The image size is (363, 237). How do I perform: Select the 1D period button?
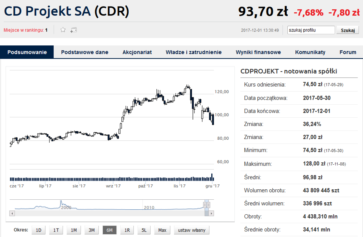click(38, 230)
